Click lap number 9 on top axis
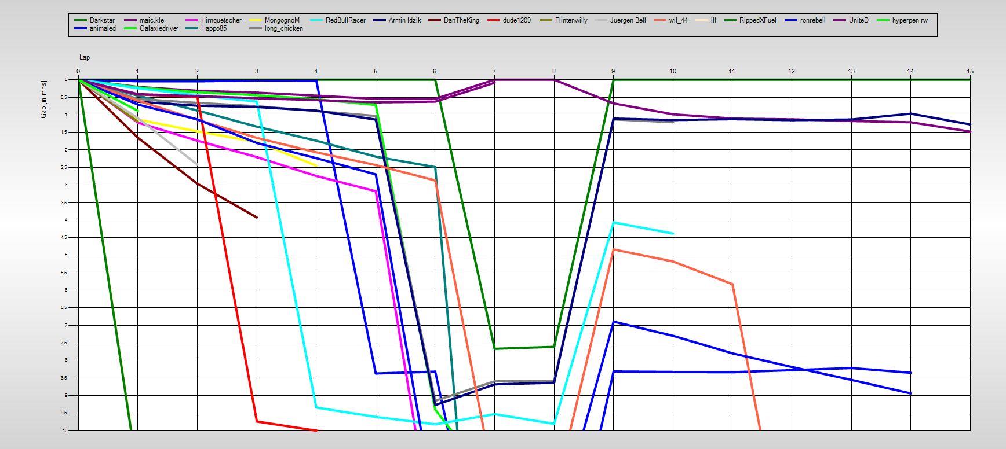 click(613, 72)
